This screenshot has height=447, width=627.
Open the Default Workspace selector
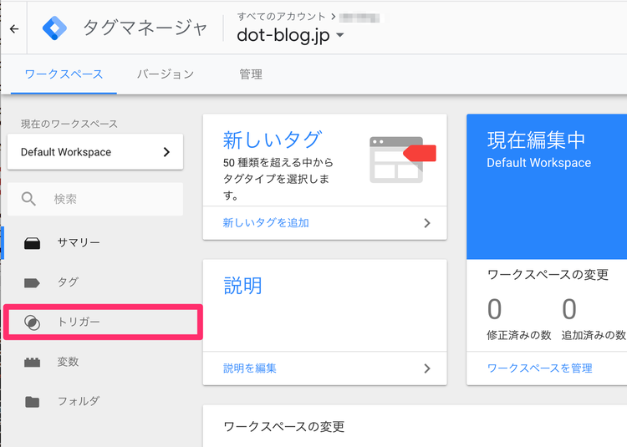(x=95, y=152)
